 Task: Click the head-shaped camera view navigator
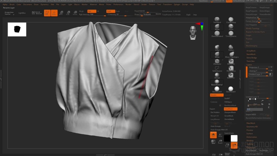pyautogui.click(x=193, y=33)
